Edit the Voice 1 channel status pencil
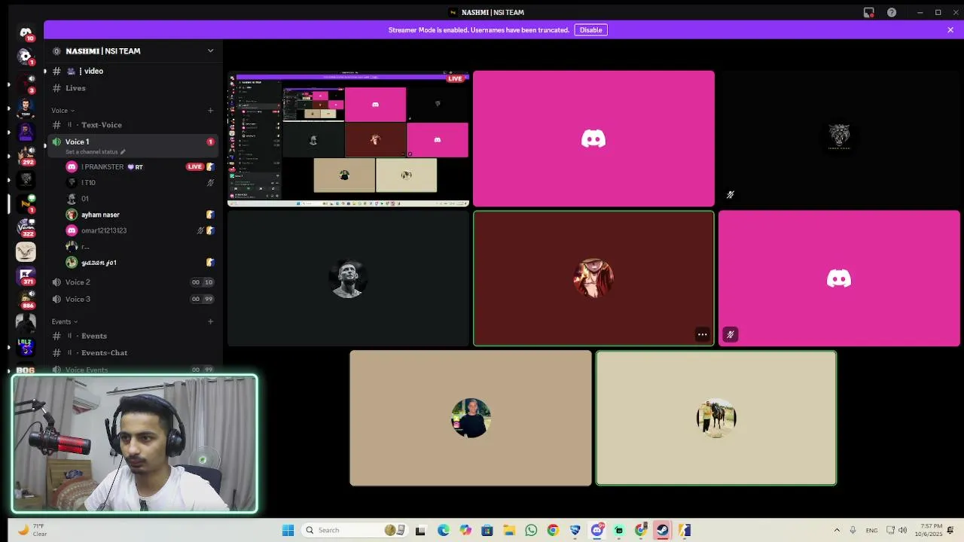This screenshot has height=542, width=964. pyautogui.click(x=123, y=152)
